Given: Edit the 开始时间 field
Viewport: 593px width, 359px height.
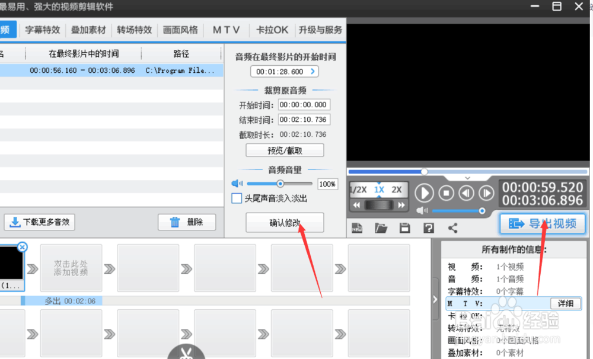Looking at the screenshot, I should [304, 105].
